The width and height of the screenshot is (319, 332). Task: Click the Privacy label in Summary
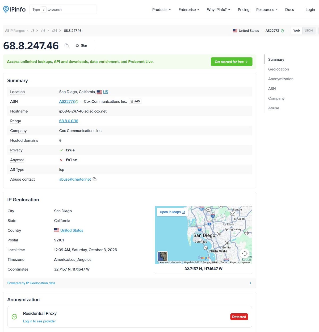tap(16, 150)
